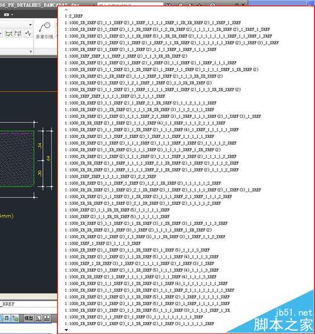
Task: Select the scale entry ending in '_1_XREF_1_XR'
Action: click(147, 310)
